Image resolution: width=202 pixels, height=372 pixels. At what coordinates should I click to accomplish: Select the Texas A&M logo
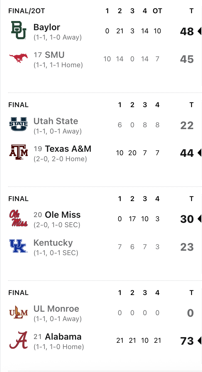[x=19, y=152]
